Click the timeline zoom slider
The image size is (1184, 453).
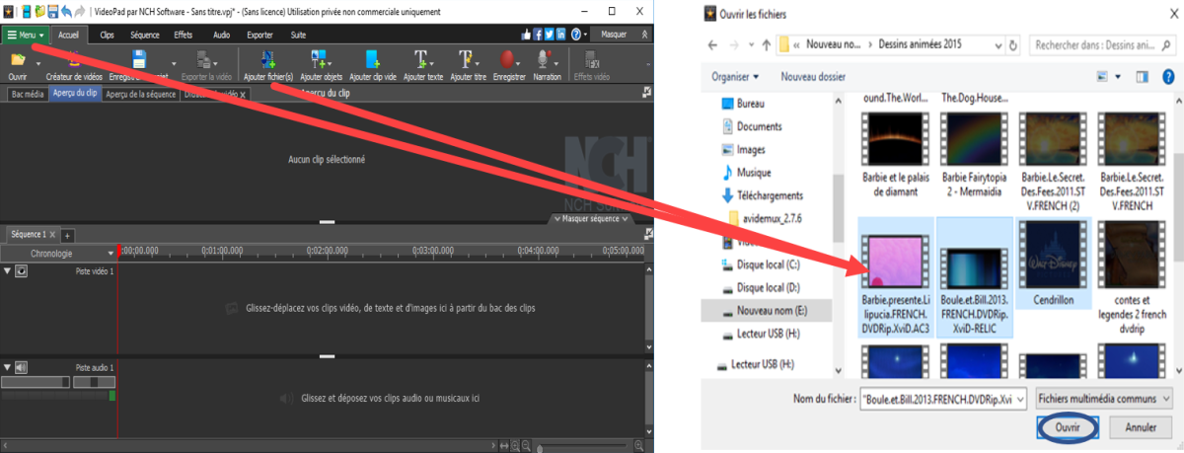tap(582, 447)
